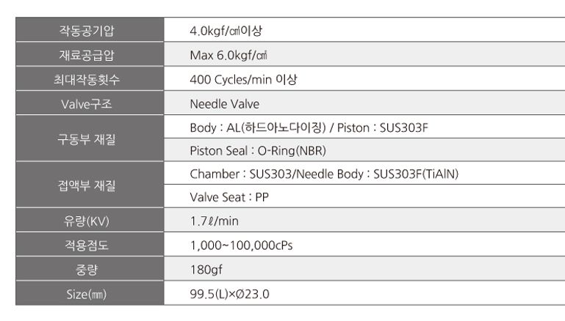This screenshot has width=565, height=321.
Task: Select the Needle Valve value cell
Action: 364,103
